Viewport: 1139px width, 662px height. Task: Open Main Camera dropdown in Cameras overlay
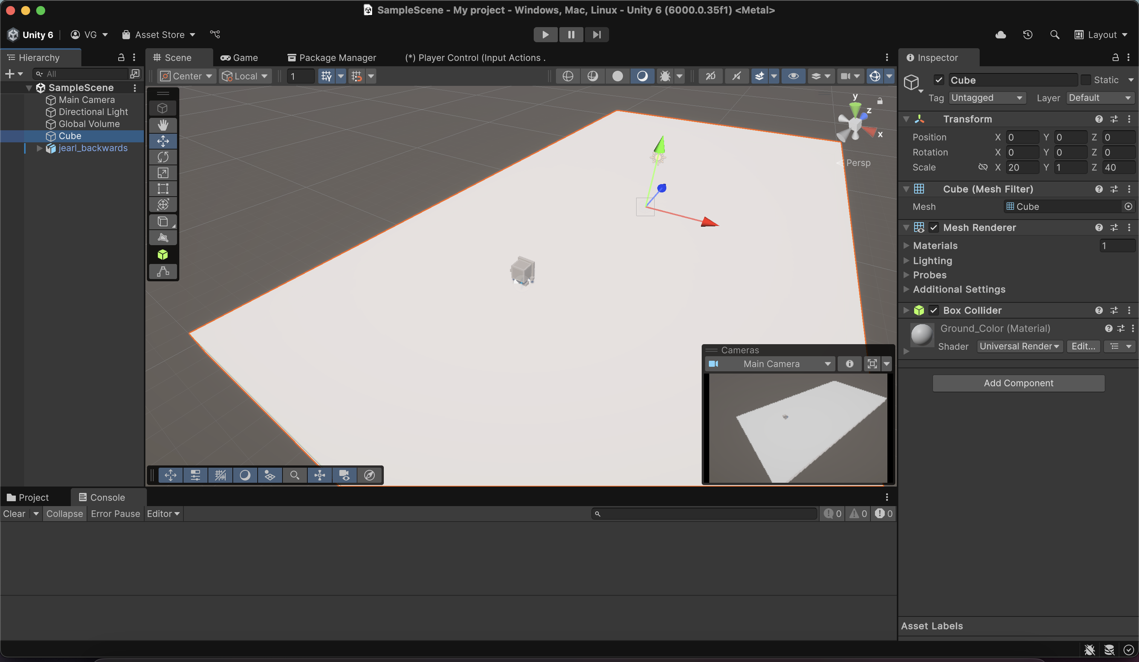coord(770,364)
